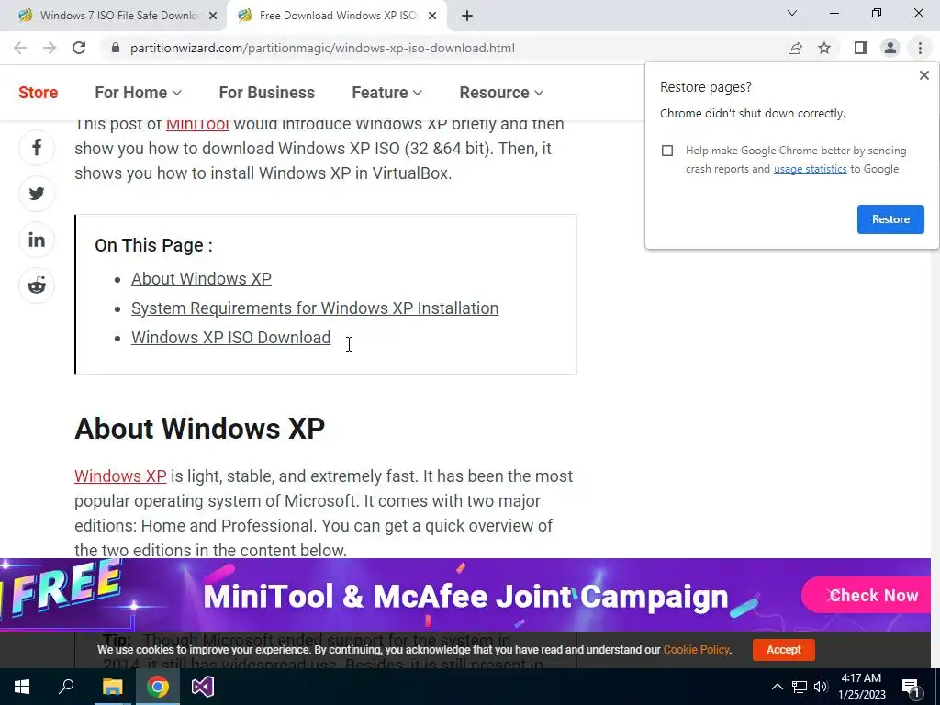The width and height of the screenshot is (940, 705).
Task: Open taskbar search
Action: tap(66, 687)
